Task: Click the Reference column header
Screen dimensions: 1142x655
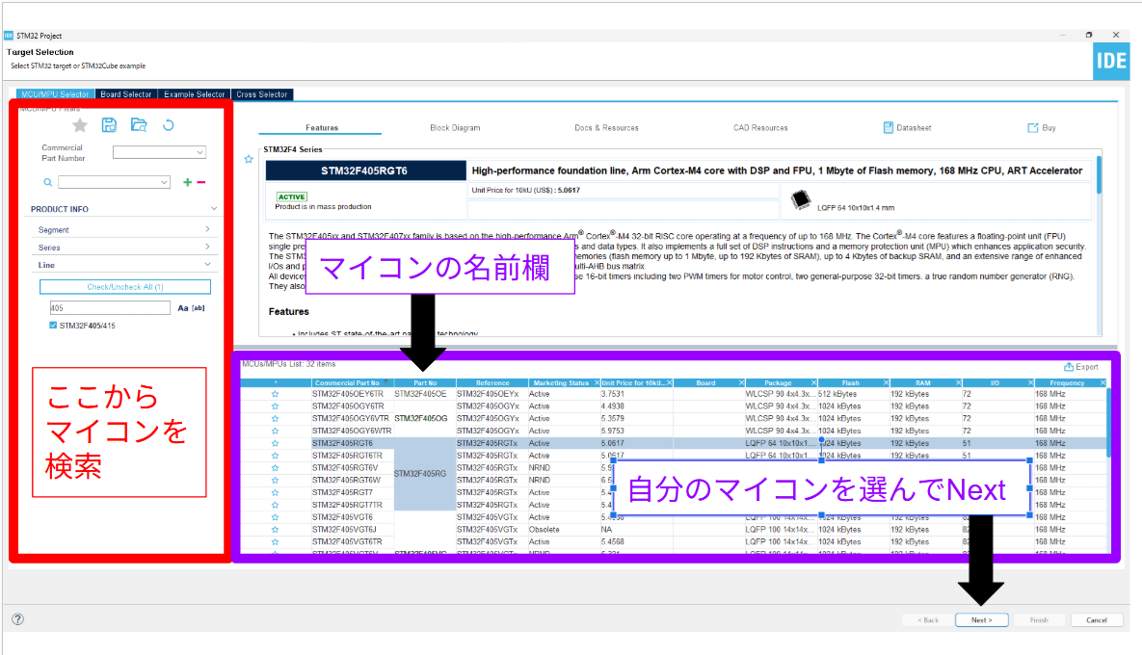Action: coord(492,382)
